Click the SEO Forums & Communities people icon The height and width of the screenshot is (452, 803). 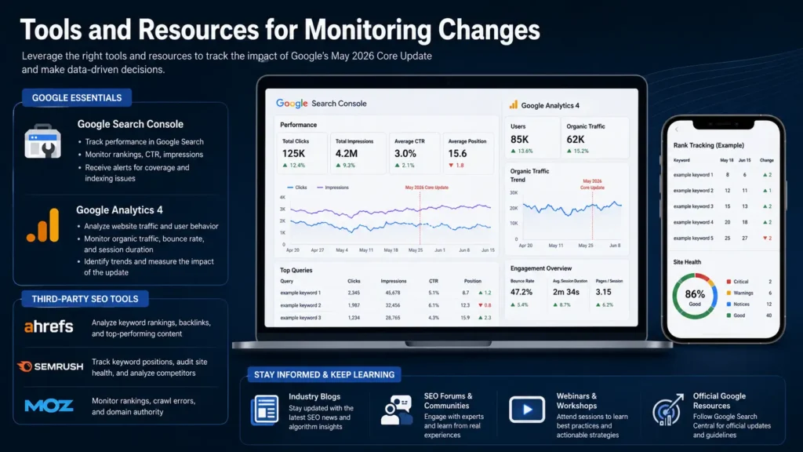pyautogui.click(x=396, y=410)
